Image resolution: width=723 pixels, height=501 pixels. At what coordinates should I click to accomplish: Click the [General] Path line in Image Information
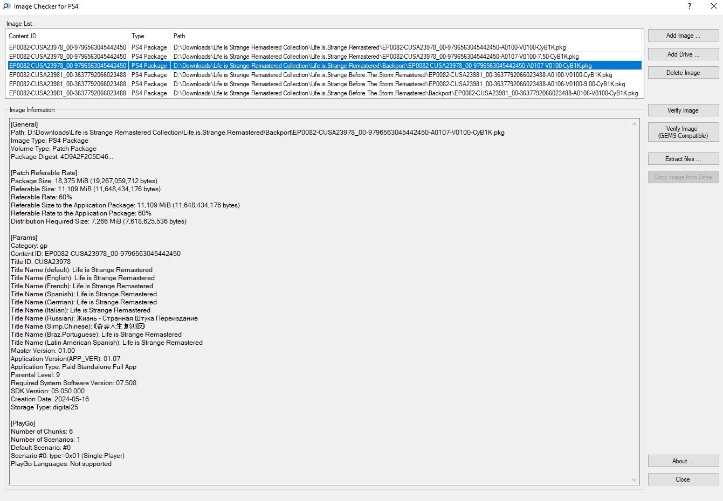coord(258,133)
